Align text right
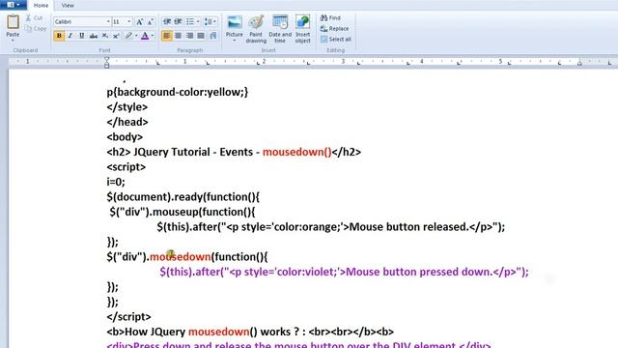This screenshot has width=618, height=348. (189, 36)
